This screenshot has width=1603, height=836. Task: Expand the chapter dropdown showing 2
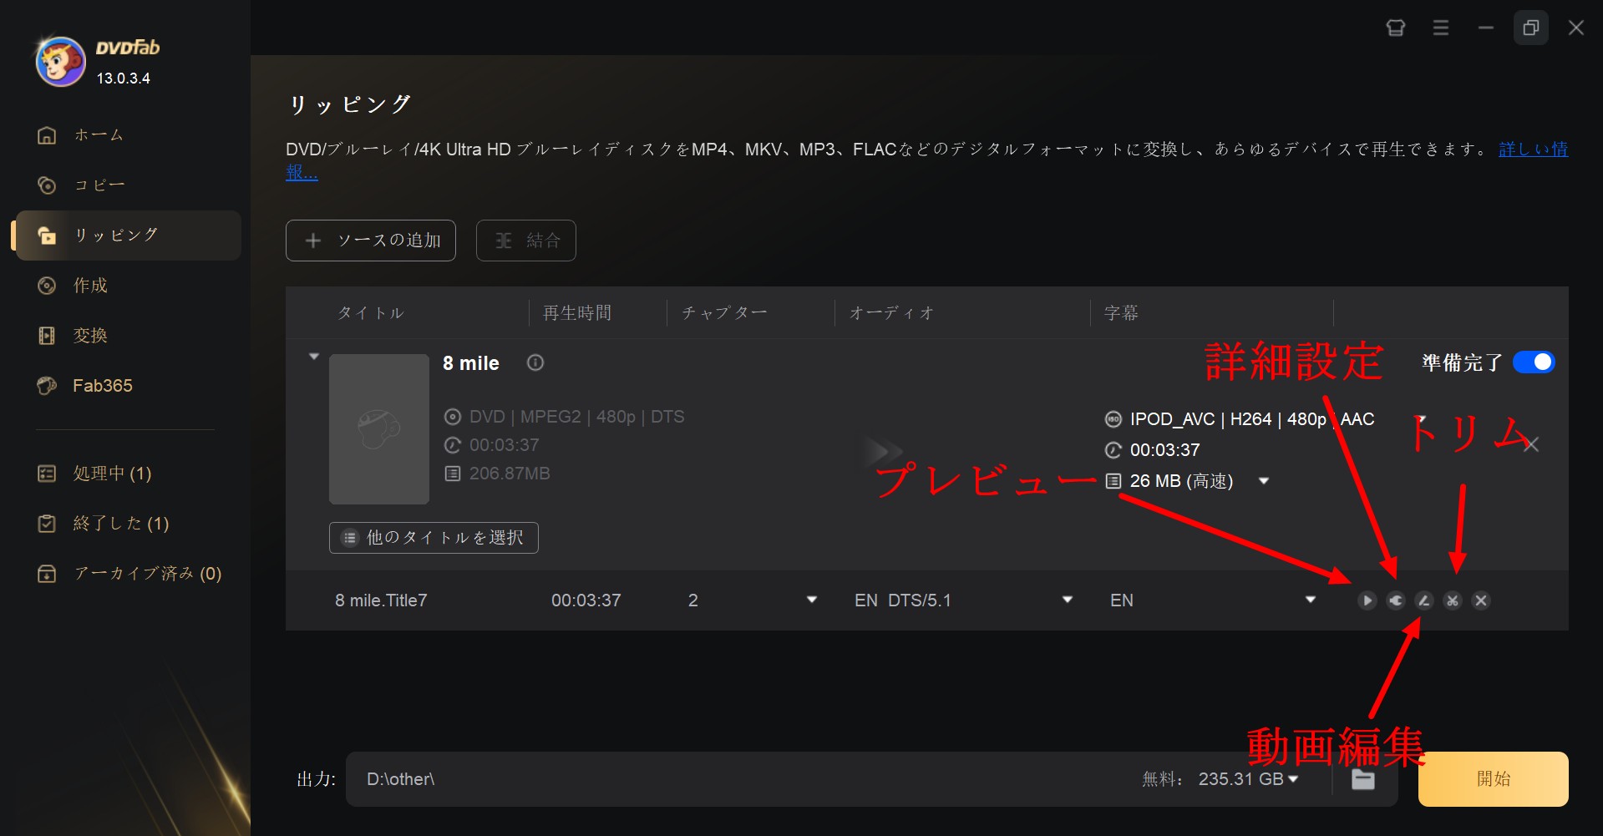pyautogui.click(x=811, y=600)
